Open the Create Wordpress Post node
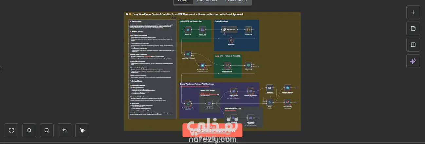 [x=188, y=103]
